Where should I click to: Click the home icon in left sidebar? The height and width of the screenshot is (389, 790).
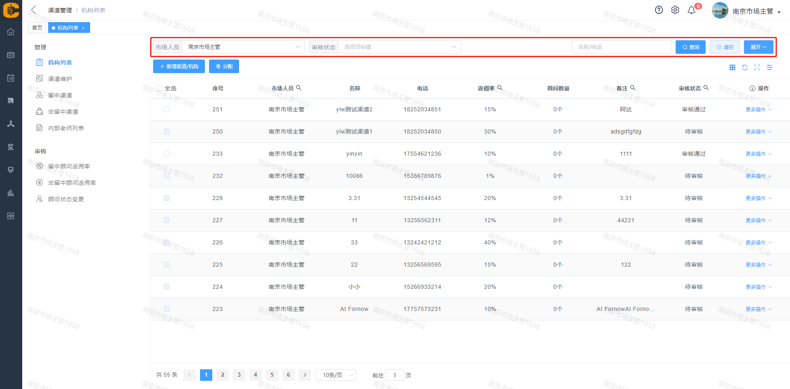[11, 32]
